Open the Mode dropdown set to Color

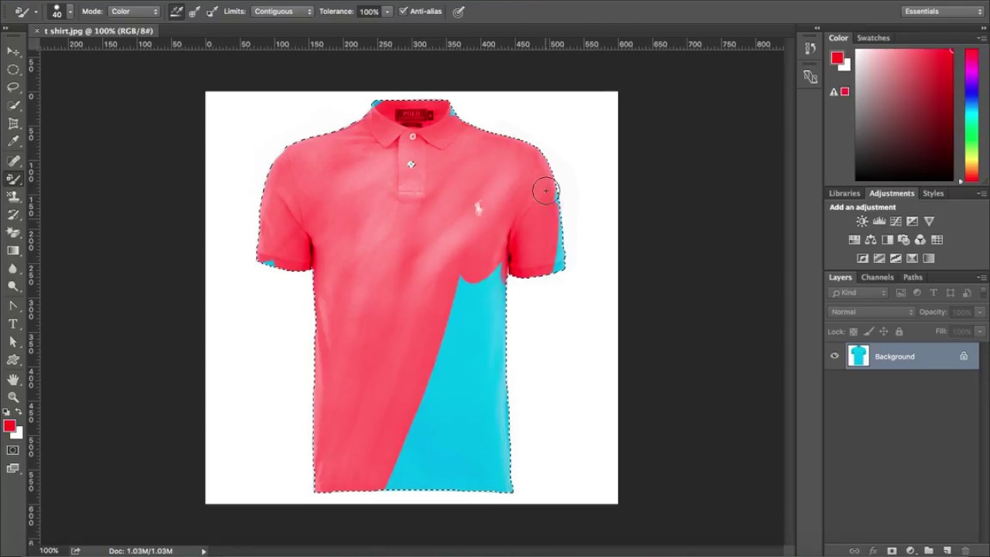133,12
